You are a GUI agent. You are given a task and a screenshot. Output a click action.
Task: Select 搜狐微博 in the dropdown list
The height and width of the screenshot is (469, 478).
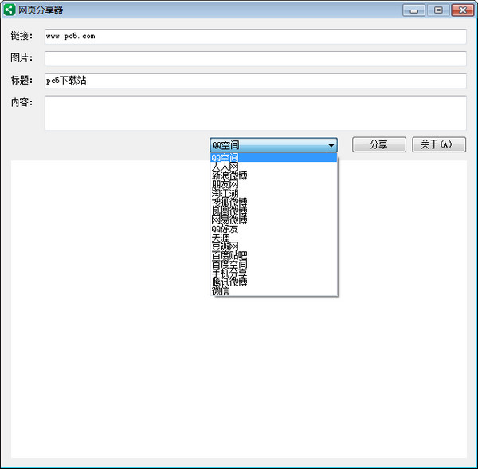pyautogui.click(x=274, y=202)
